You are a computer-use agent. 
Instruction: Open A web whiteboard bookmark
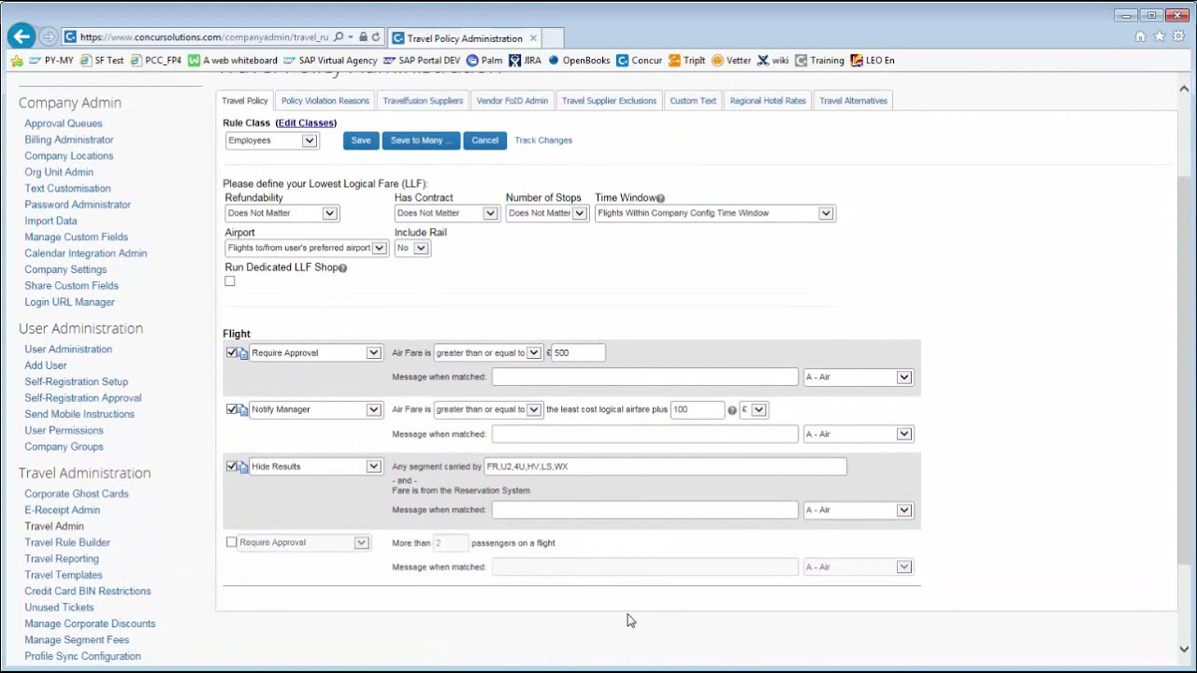coord(233,61)
